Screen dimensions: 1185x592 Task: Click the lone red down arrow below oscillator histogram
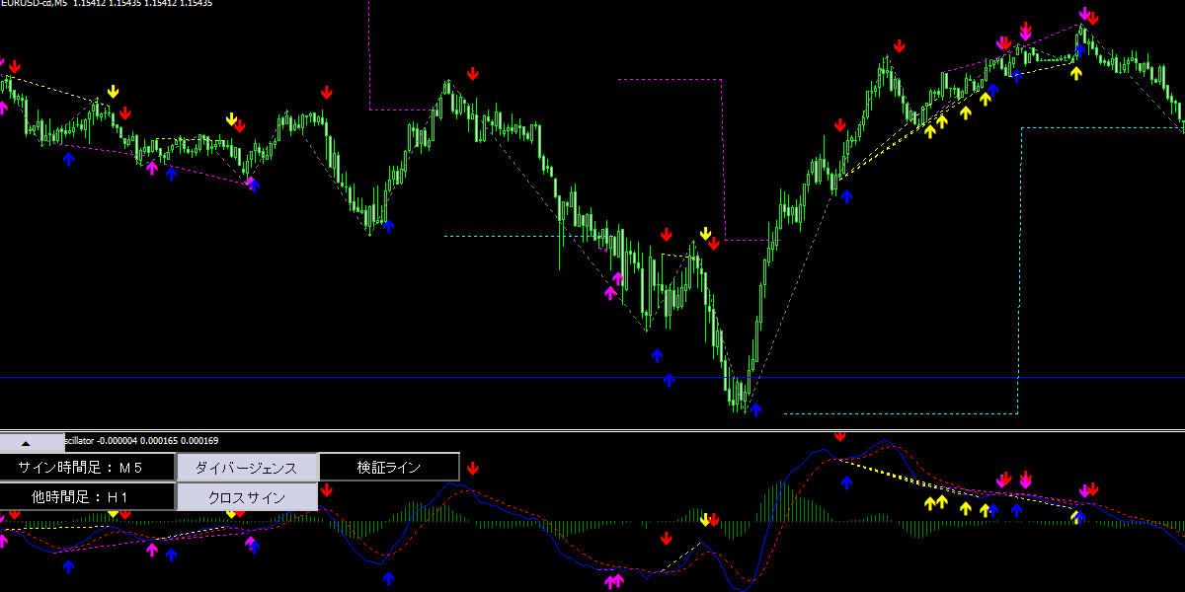tap(667, 539)
